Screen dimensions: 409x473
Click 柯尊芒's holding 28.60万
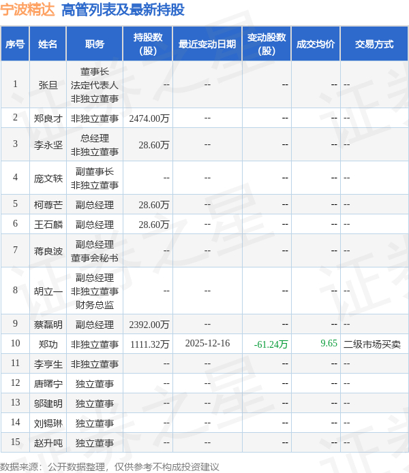(154, 205)
